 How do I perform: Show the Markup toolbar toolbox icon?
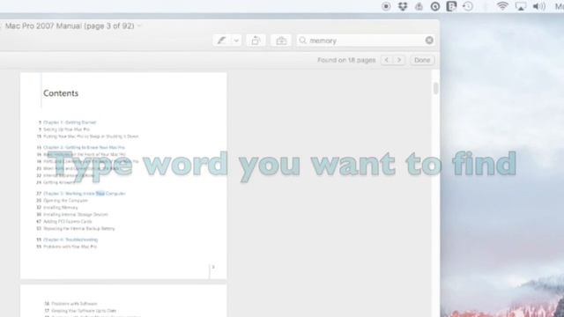tap(281, 41)
